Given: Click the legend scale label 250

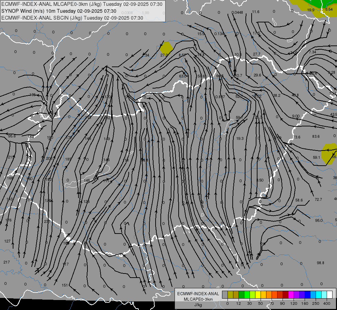Looking at the screenshot, I should pos(316,303).
